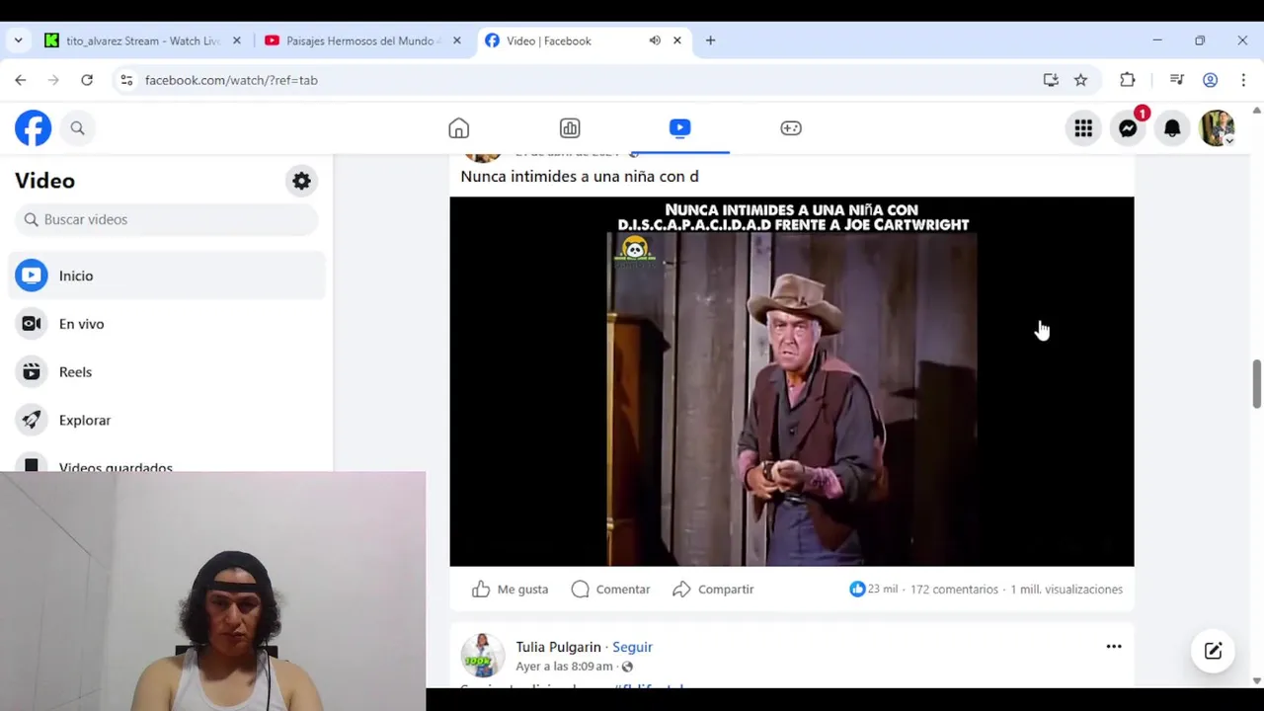View the 23 mil reactions count
Screen dimensions: 1264x711
coord(874,590)
